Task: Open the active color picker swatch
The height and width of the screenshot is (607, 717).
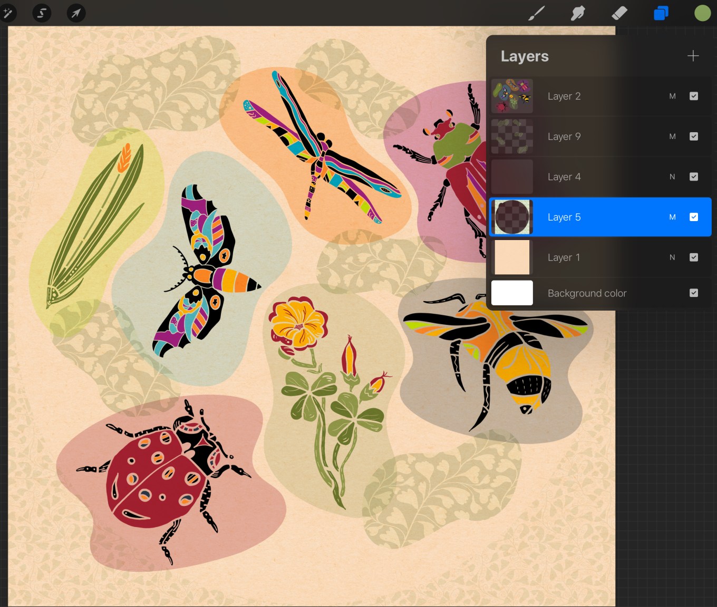Action: [x=702, y=13]
